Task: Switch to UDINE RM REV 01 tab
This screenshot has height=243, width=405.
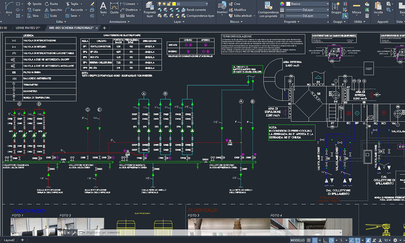Action: 28,28
